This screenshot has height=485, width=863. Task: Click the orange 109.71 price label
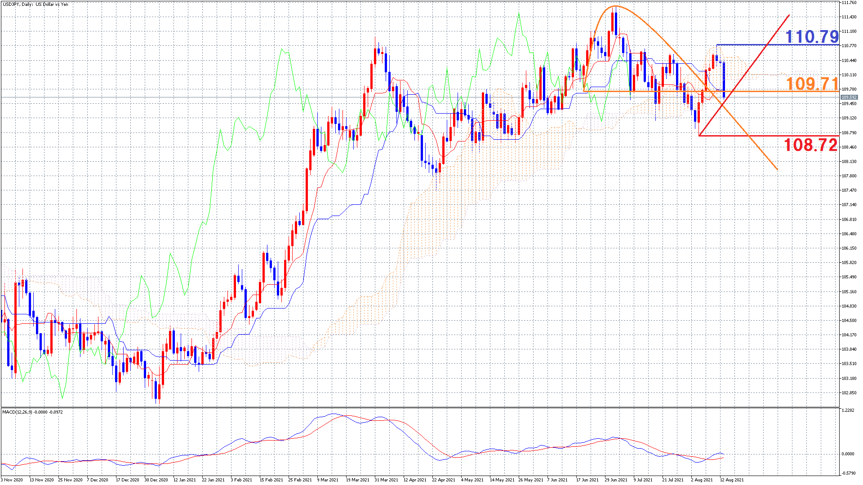tap(812, 84)
